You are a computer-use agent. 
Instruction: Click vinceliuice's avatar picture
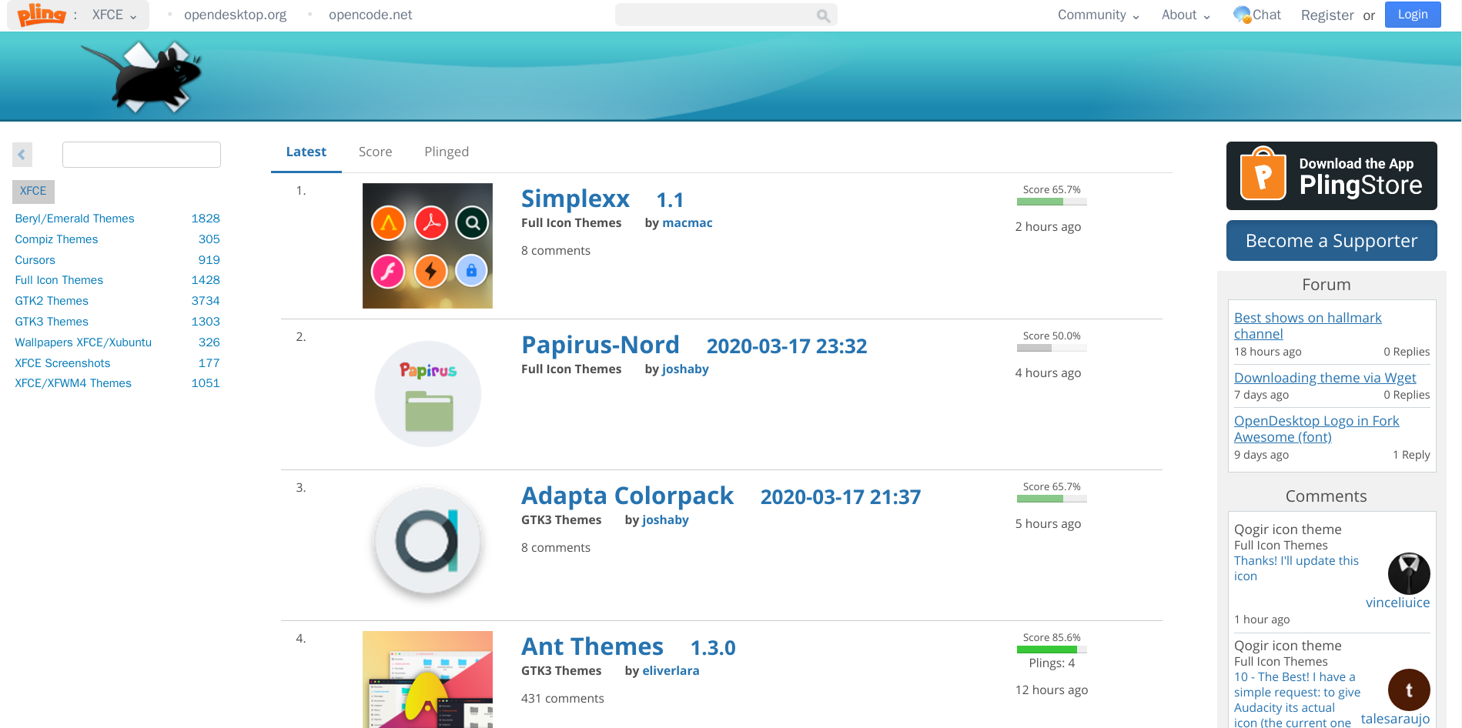coord(1408,573)
